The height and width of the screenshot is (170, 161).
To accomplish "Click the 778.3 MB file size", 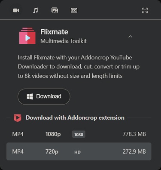I will pyautogui.click(x=134, y=134).
